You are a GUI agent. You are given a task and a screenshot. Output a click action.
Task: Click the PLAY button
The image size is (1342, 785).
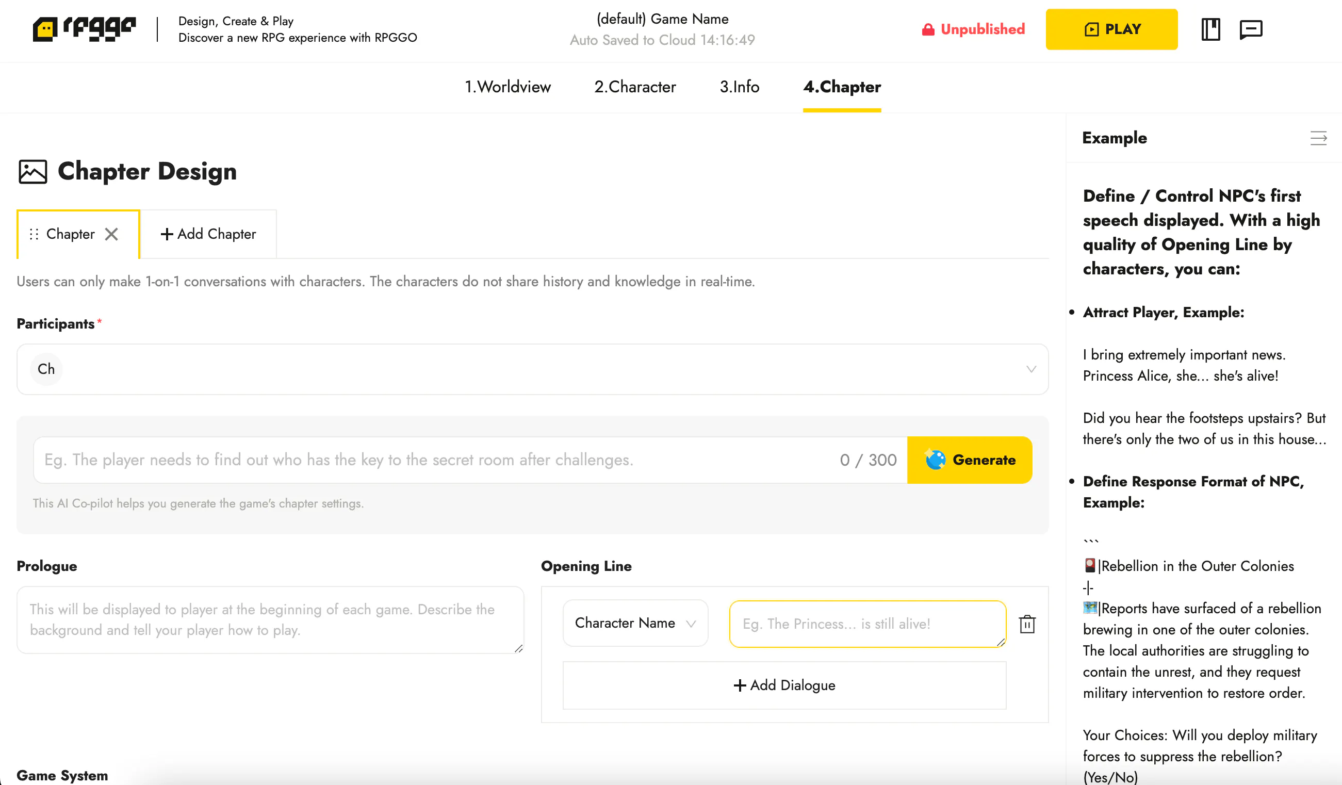tap(1111, 29)
